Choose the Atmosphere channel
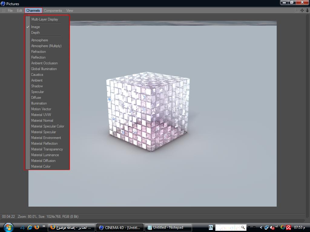 pyautogui.click(x=48, y=40)
